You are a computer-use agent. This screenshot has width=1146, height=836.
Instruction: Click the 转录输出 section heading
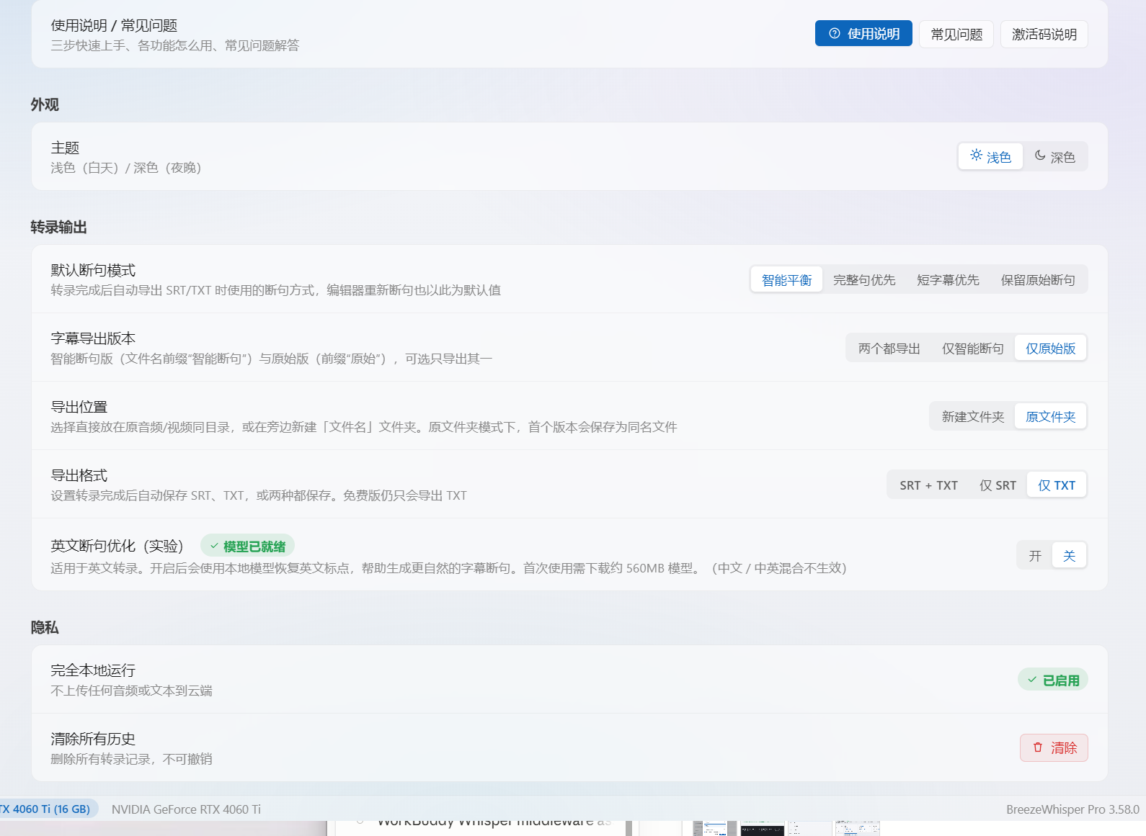coord(59,227)
